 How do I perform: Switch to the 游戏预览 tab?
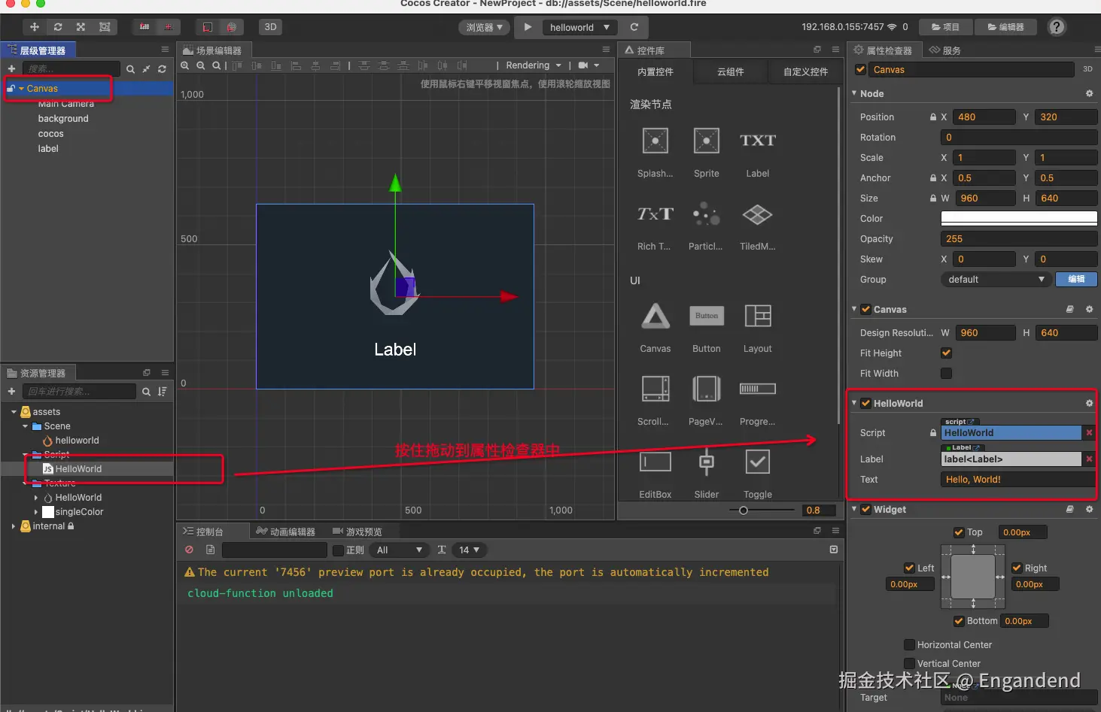tap(357, 532)
